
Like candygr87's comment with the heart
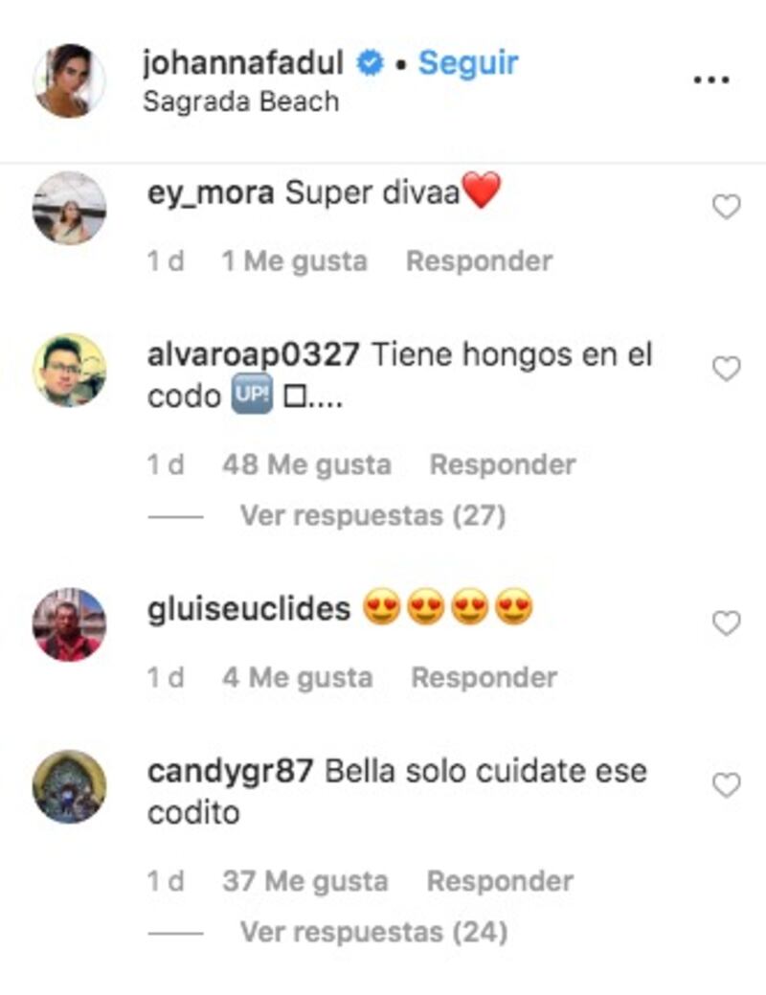tap(727, 785)
